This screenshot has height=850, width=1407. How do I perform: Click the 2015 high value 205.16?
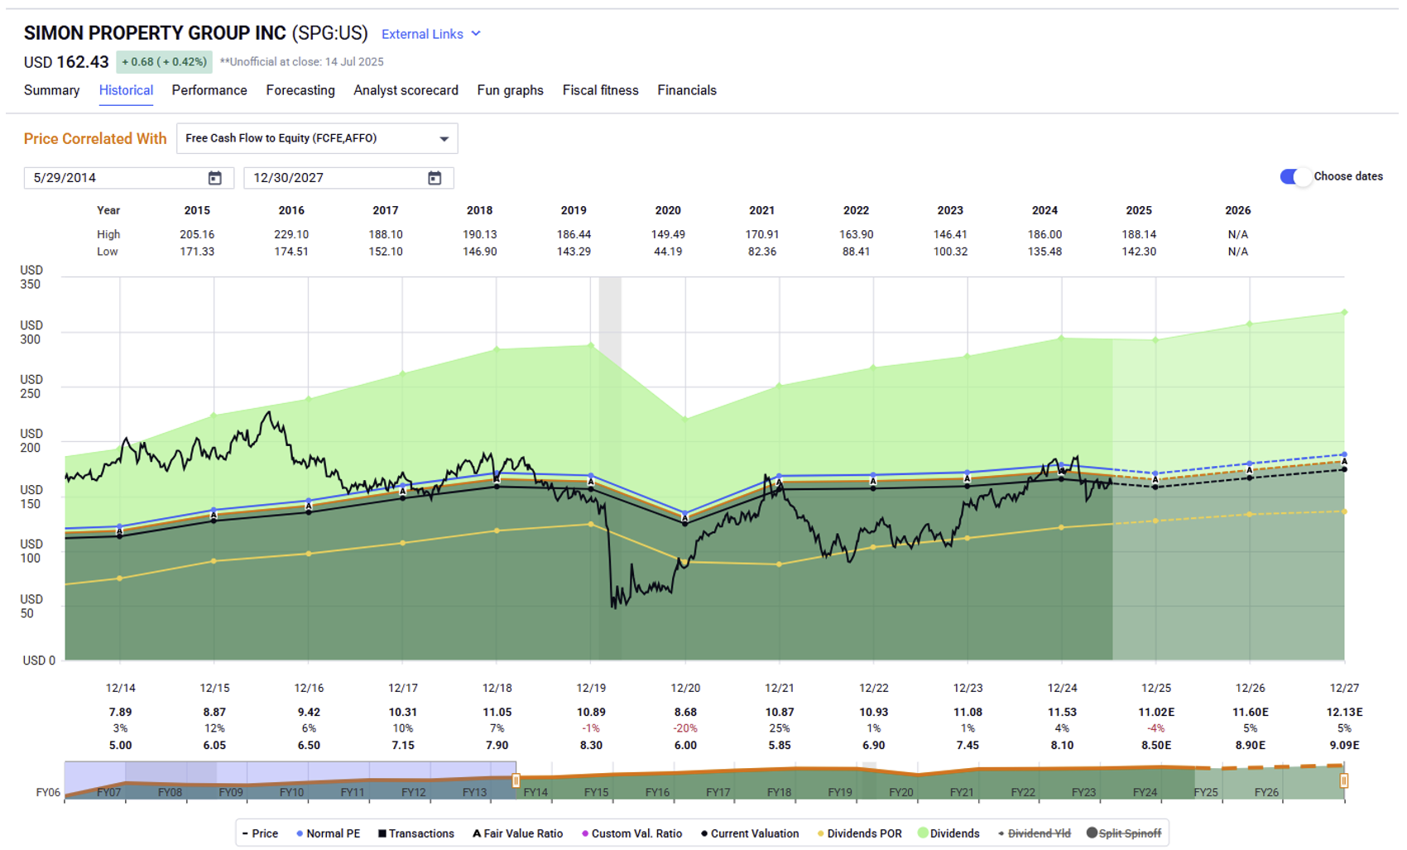pyautogui.click(x=197, y=234)
